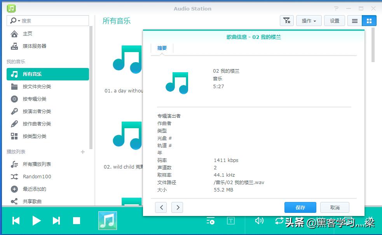Viewport: 382px width, 235px height.
Task: Create a new playlist with the plus
Action: [82, 152]
